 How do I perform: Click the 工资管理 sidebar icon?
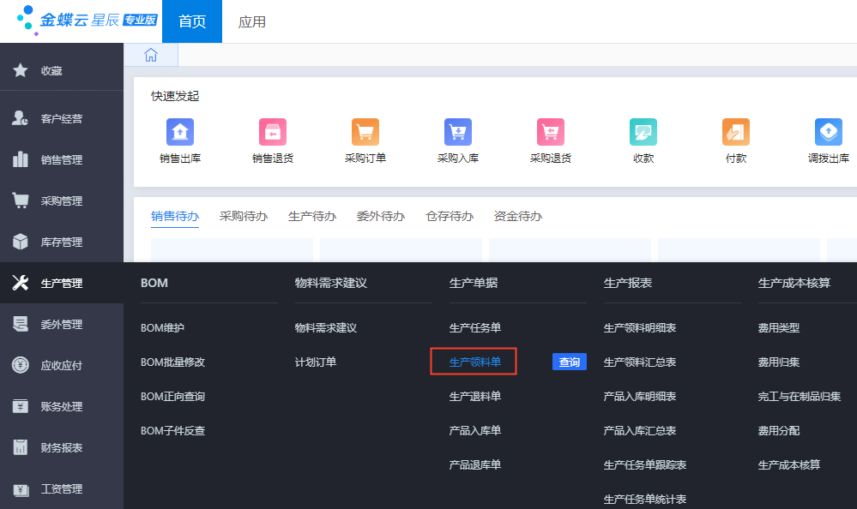click(21, 488)
